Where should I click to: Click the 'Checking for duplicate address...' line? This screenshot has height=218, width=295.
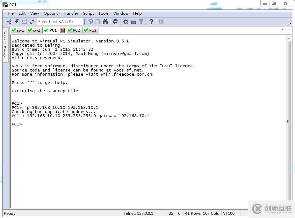(x=54, y=112)
